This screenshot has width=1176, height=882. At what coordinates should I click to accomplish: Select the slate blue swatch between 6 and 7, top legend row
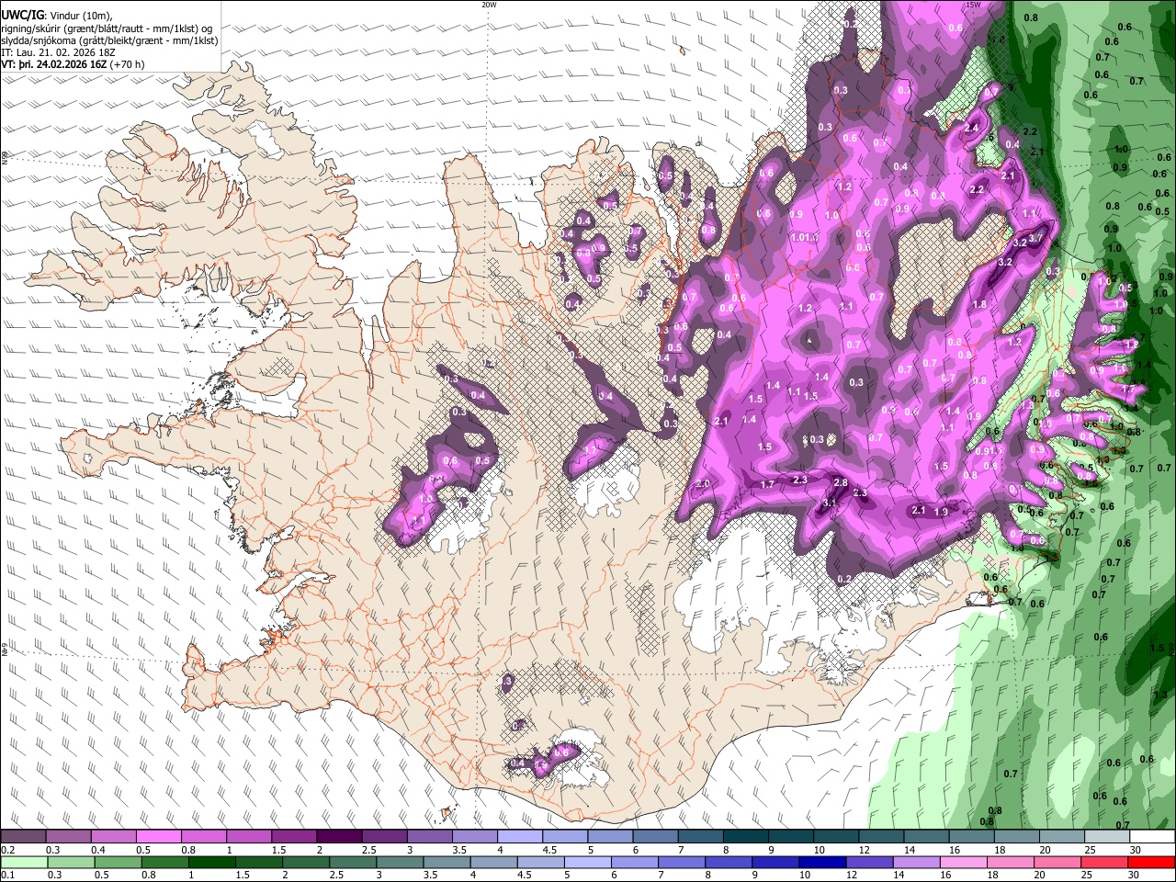[656, 837]
